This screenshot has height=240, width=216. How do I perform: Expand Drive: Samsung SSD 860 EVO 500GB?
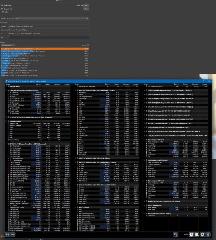click(144, 127)
